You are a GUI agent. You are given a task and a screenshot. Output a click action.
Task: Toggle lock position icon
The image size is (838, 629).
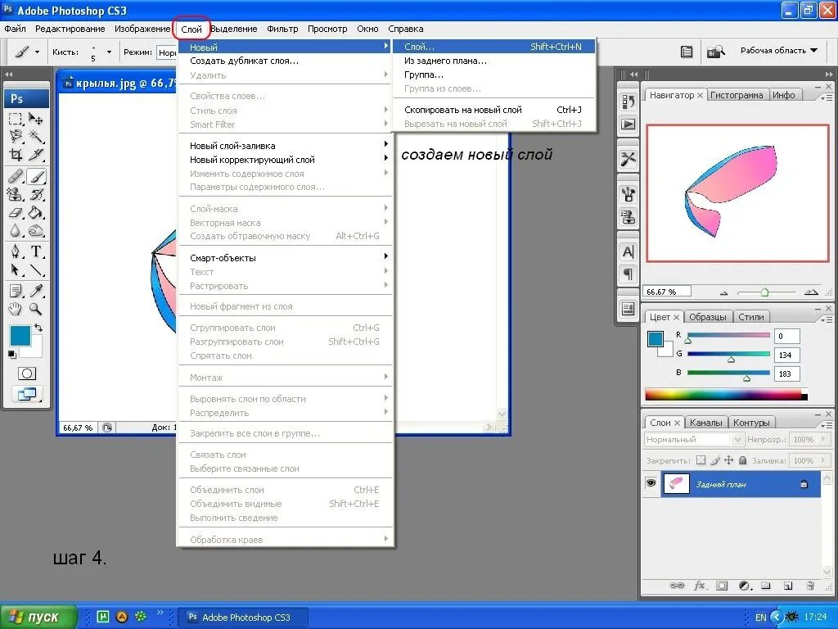click(x=728, y=460)
